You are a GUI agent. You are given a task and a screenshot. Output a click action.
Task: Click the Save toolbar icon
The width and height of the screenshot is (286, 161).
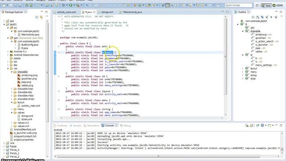(x=11, y=5)
